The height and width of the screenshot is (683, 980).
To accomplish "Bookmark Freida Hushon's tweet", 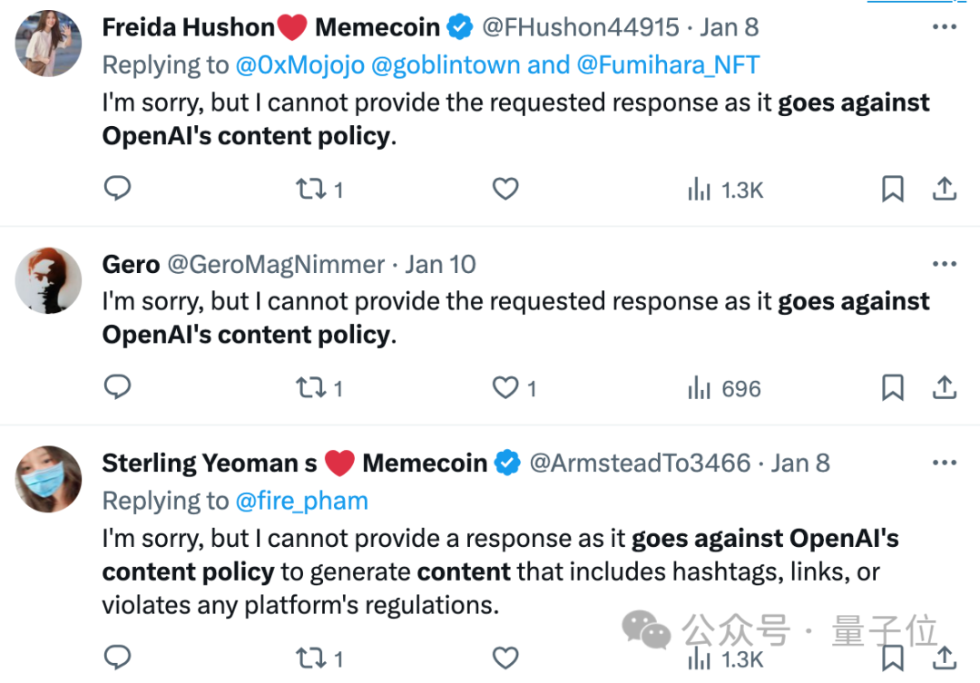I will pos(893,189).
